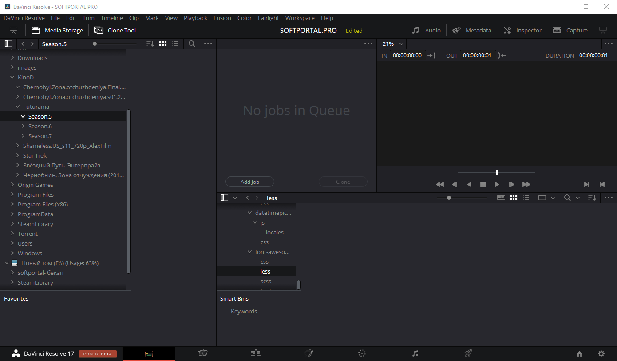
Task: Switch to the Color page
Action: (x=362, y=353)
